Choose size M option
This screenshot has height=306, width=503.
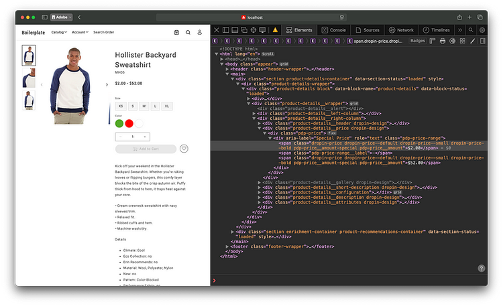[x=144, y=106]
